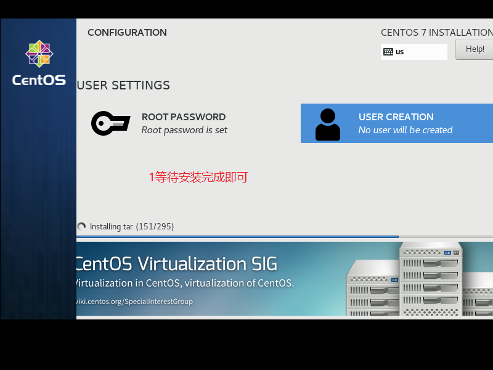Open the Help! button

[475, 49]
